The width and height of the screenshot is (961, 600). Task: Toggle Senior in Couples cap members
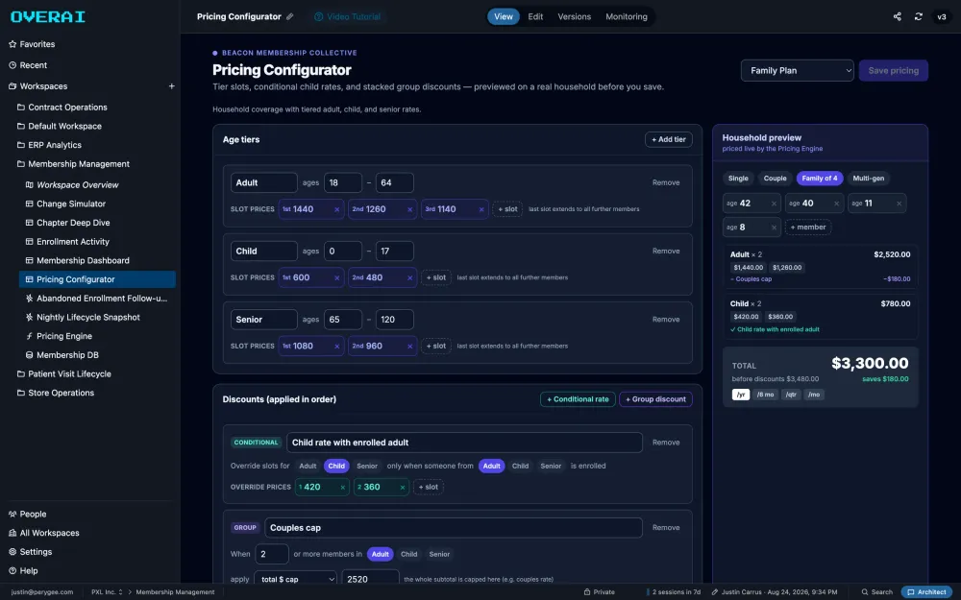(439, 554)
